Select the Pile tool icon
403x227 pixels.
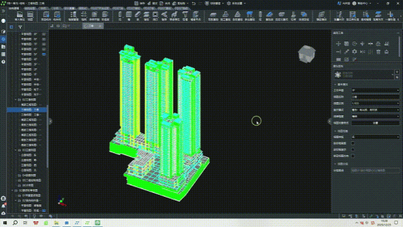tap(260, 16)
